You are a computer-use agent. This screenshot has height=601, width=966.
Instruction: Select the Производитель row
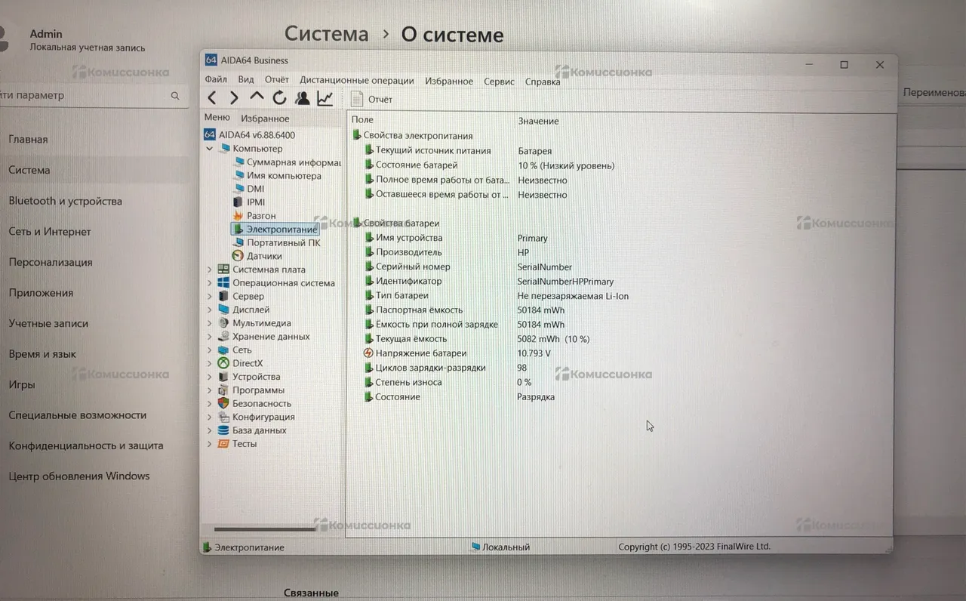[619, 252]
